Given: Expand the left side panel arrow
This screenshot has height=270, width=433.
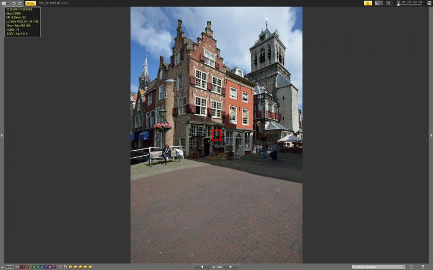Looking at the screenshot, I should click(2, 136).
